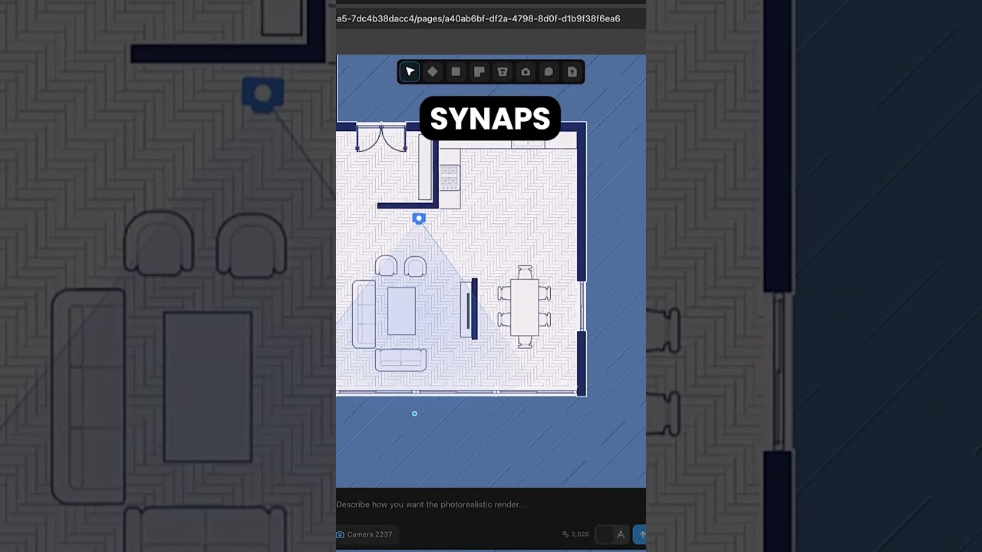Focus the photorealistic render prompt field

[491, 504]
